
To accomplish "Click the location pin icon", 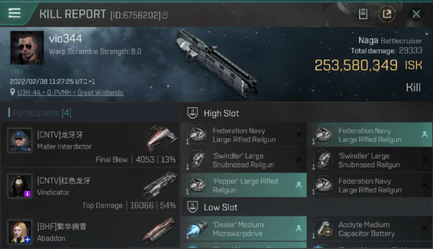I will click(13, 92).
